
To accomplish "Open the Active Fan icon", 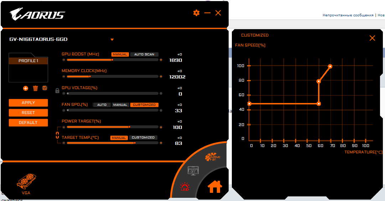I will point(213,157).
